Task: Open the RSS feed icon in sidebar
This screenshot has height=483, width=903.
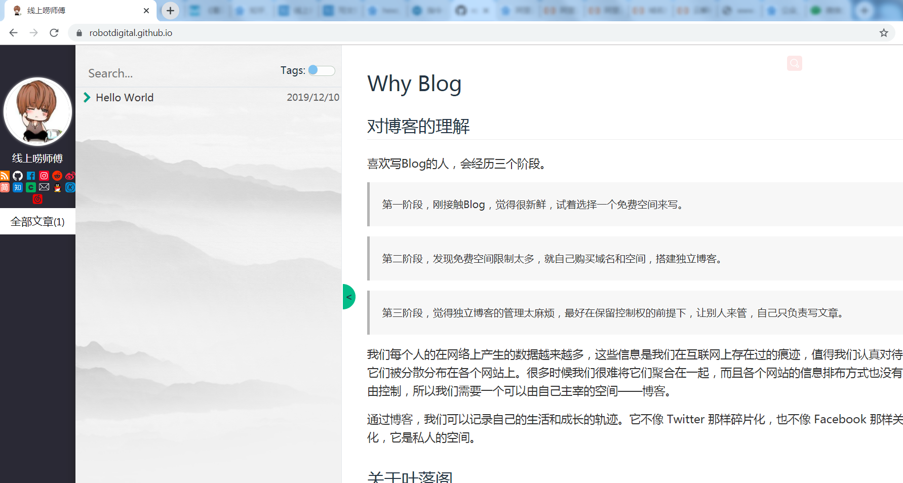Action: click(5, 176)
